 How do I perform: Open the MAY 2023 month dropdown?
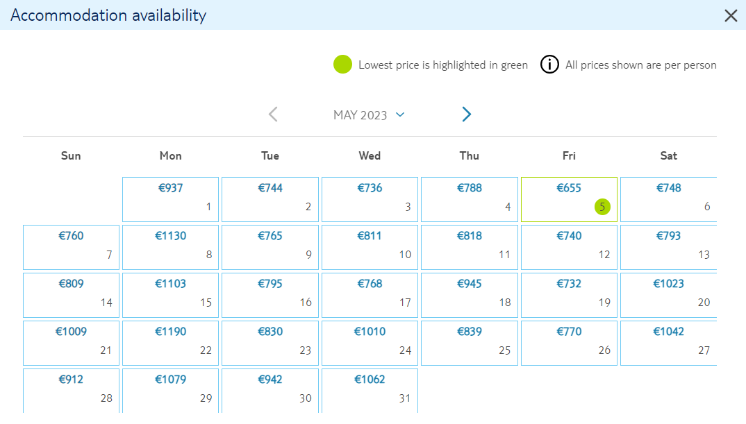click(x=369, y=115)
